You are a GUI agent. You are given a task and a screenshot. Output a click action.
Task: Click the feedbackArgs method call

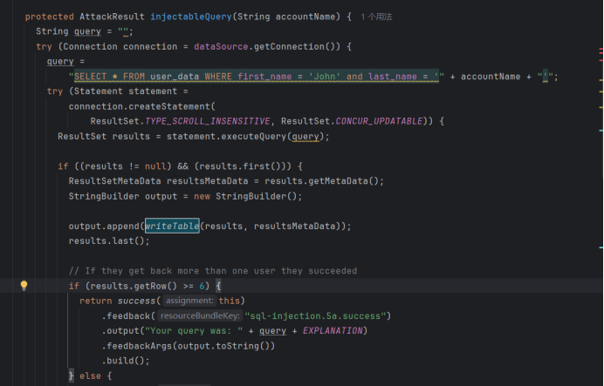click(x=140, y=345)
